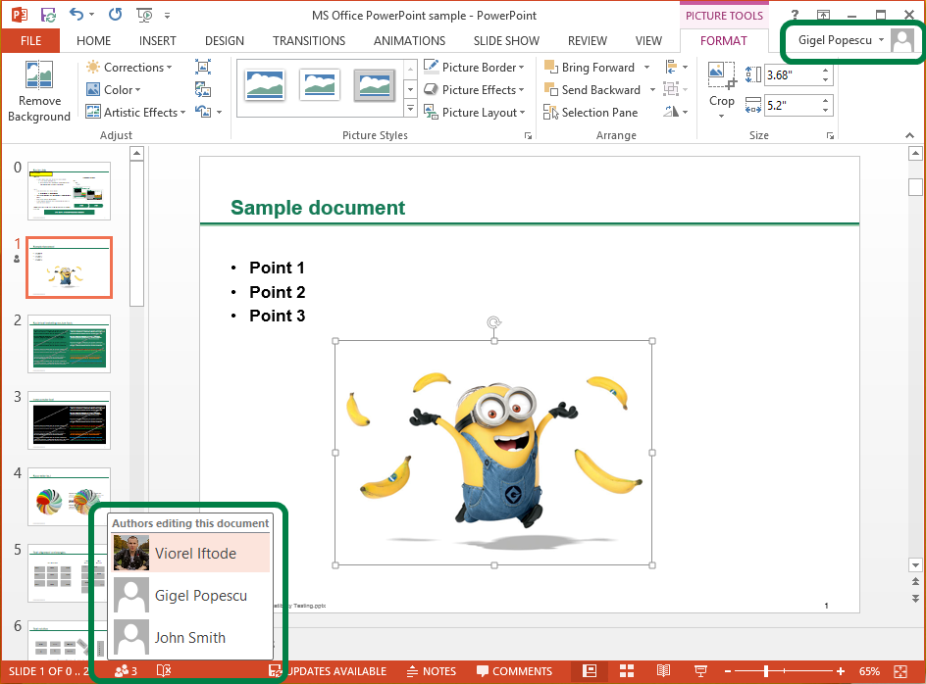Select Viorel Iftode in authors list
Screen dimensions: 926x684
click(190, 553)
